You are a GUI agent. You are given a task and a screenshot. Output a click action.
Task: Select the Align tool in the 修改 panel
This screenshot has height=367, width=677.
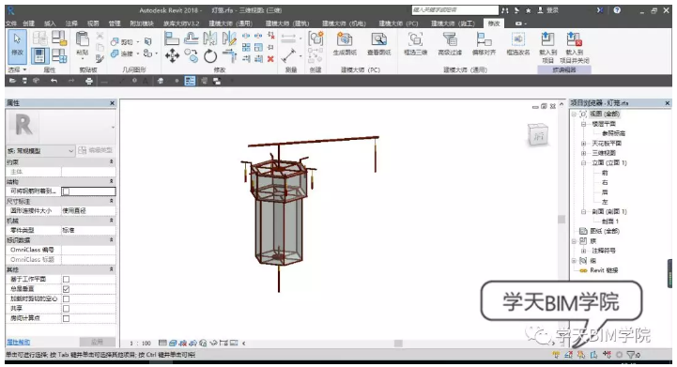(172, 38)
